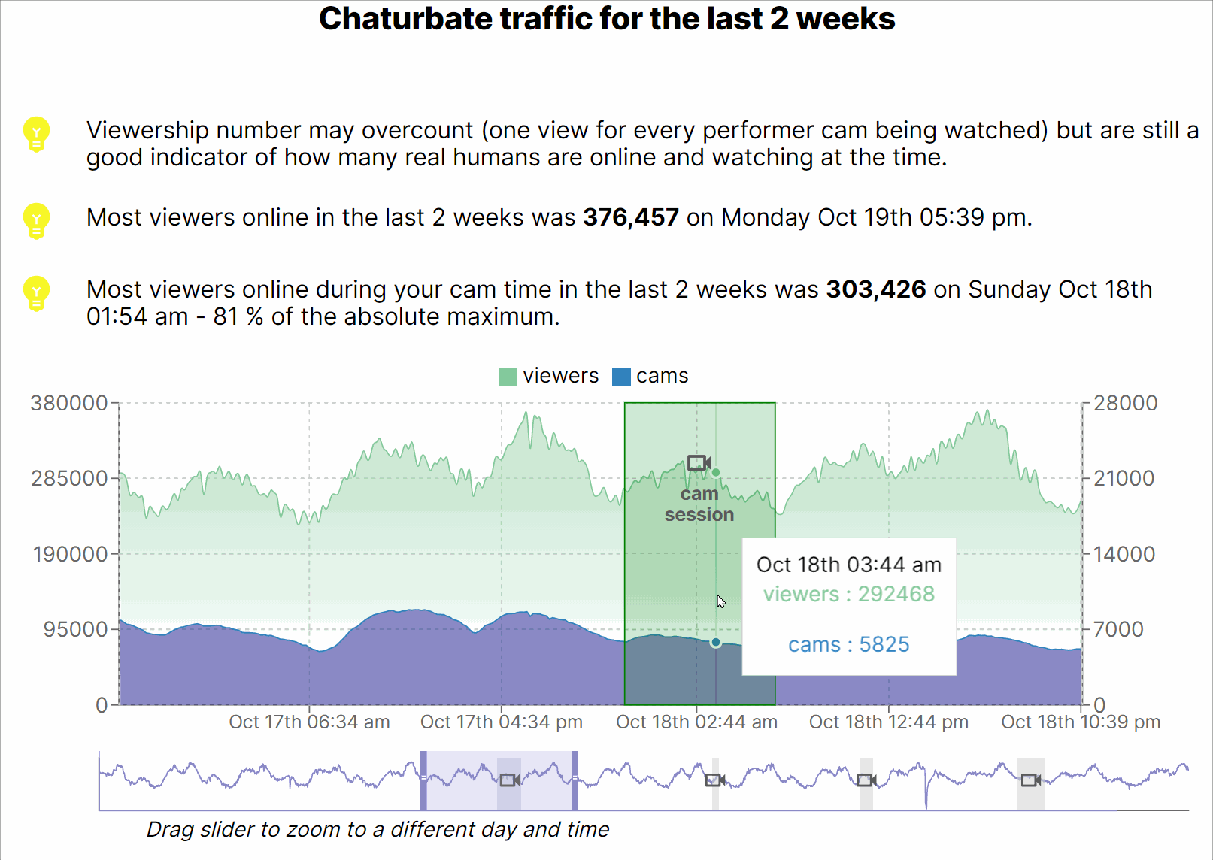This screenshot has height=860, width=1213.
Task: Click the camera icon above the cam session label
Action: pyautogui.click(x=699, y=462)
